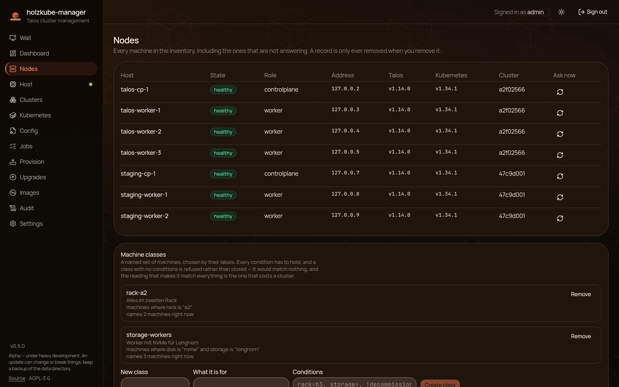Sign out of the admin session
619x387 pixels.
(593, 12)
